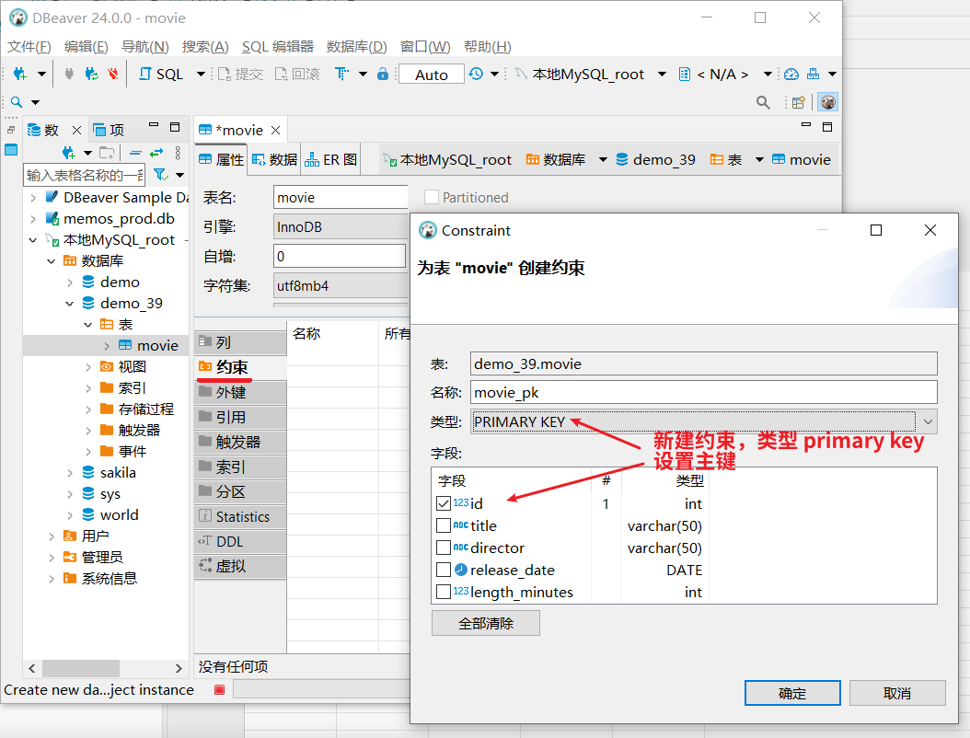Click the navigator horizontal scrollbar thumb
This screenshot has width=970, height=738.
pyautogui.click(x=81, y=668)
